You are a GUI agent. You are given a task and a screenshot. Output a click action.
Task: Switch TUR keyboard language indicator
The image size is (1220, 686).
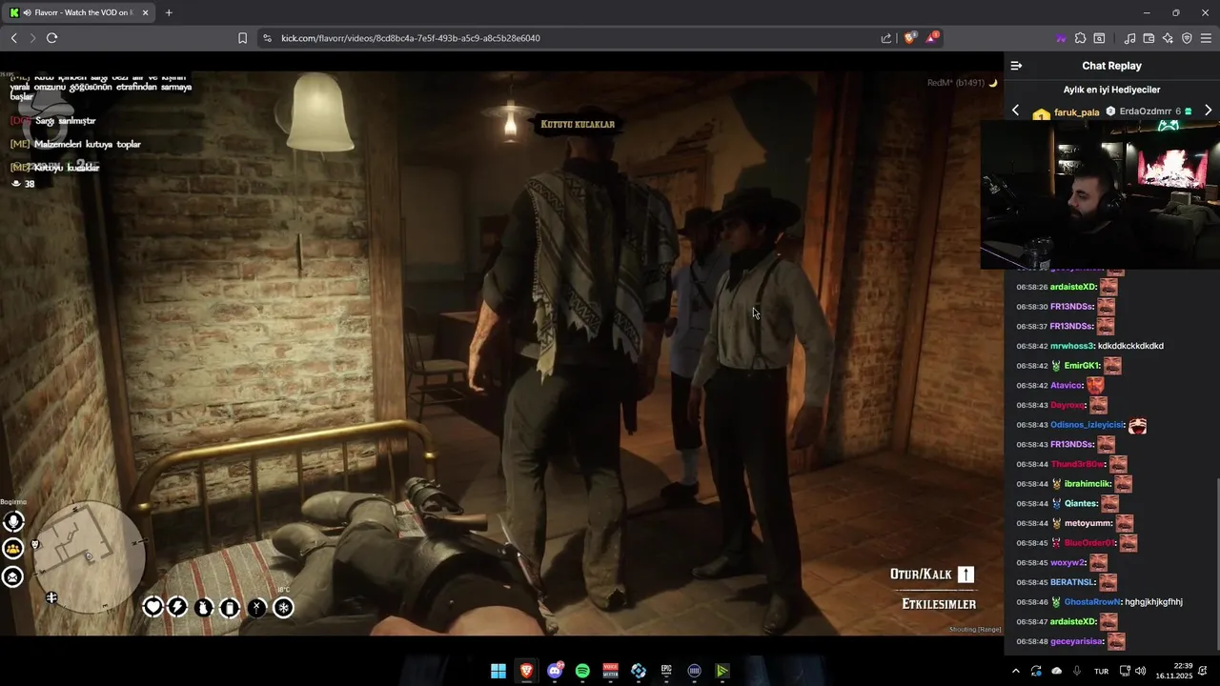point(1101,671)
